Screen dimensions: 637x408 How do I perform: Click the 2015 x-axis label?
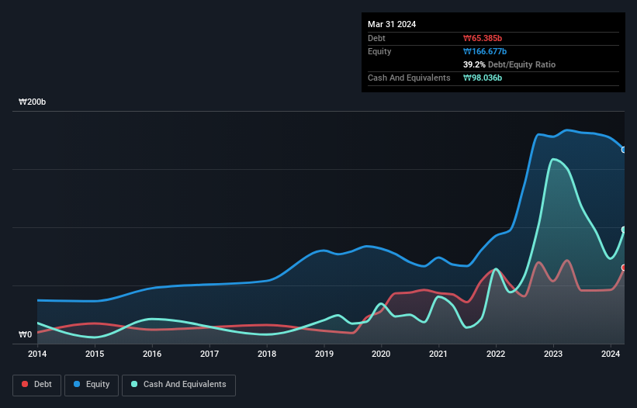[95, 354]
